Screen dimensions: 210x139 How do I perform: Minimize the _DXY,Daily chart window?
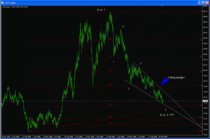point(200,3)
